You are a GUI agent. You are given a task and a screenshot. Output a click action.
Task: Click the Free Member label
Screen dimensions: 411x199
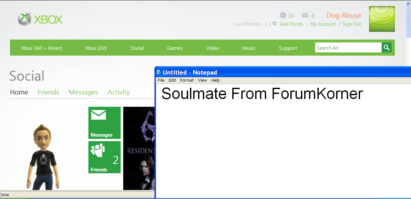pyautogui.click(x=247, y=24)
